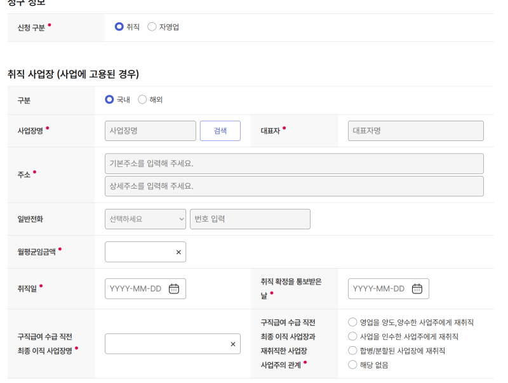Viewport: 508px width, 383px height.
Task: Select the 자영업 radio option
Action: tap(152, 27)
